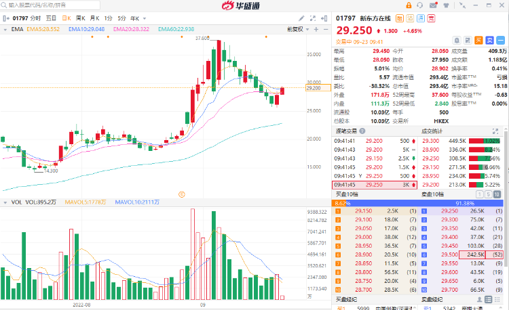
Task: Open customer service headset icon
Action: click(420, 5)
